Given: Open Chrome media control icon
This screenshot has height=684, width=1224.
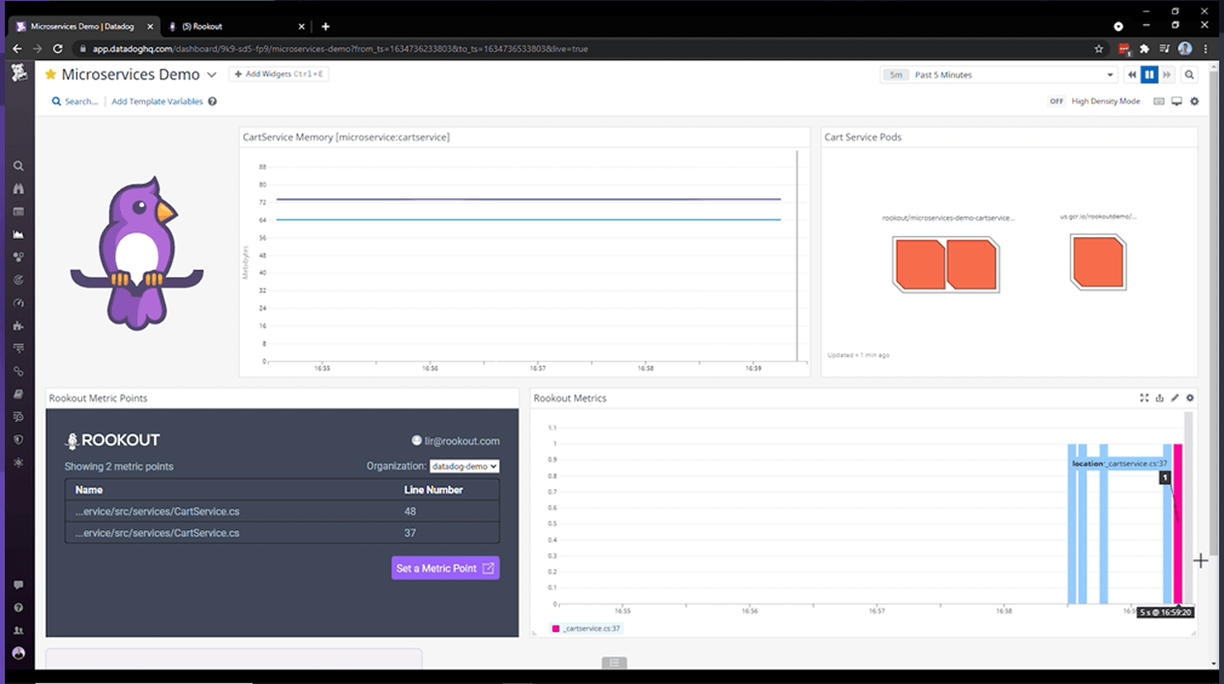Looking at the screenshot, I should click(x=1164, y=48).
